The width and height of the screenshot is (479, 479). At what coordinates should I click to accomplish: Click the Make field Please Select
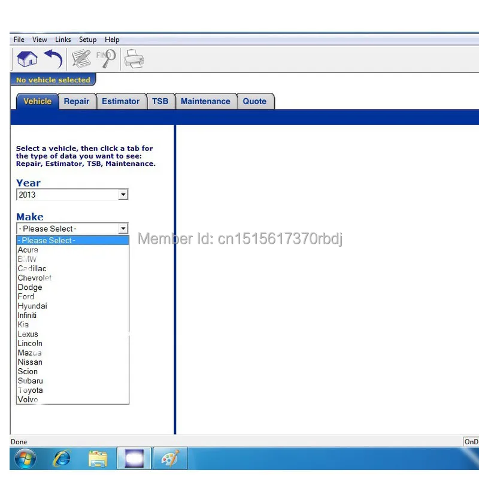click(x=72, y=229)
